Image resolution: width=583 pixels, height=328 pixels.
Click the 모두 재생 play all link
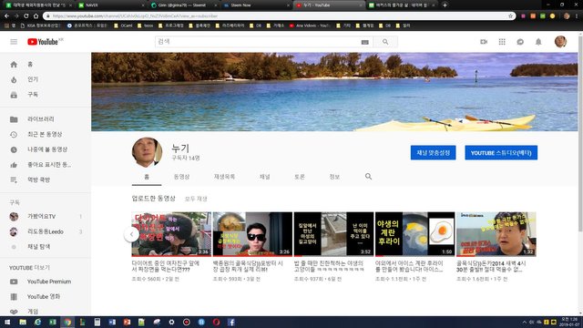pos(196,199)
